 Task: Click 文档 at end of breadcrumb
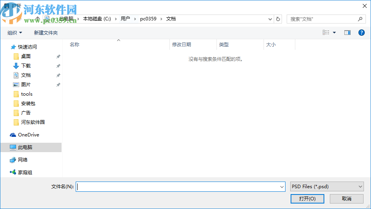click(171, 19)
